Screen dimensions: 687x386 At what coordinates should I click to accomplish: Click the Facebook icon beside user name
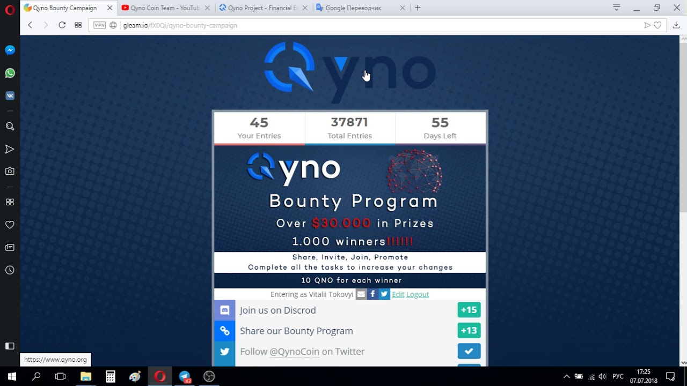click(372, 294)
